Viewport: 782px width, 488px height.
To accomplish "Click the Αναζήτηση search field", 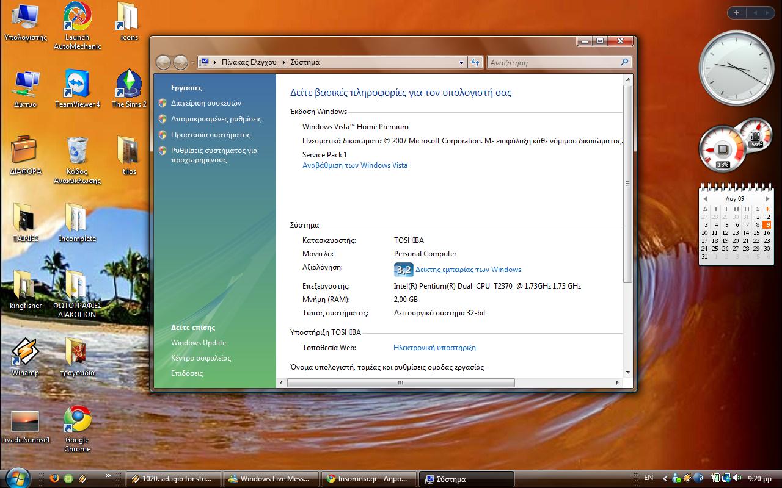I will (553, 62).
